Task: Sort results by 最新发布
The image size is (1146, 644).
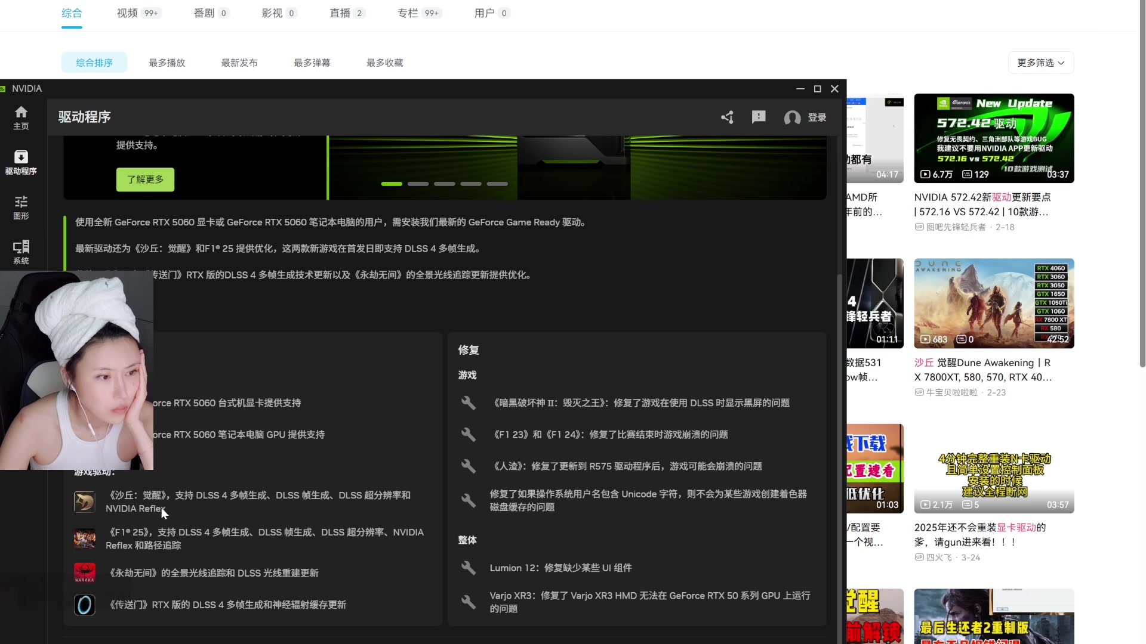Action: 239,63
